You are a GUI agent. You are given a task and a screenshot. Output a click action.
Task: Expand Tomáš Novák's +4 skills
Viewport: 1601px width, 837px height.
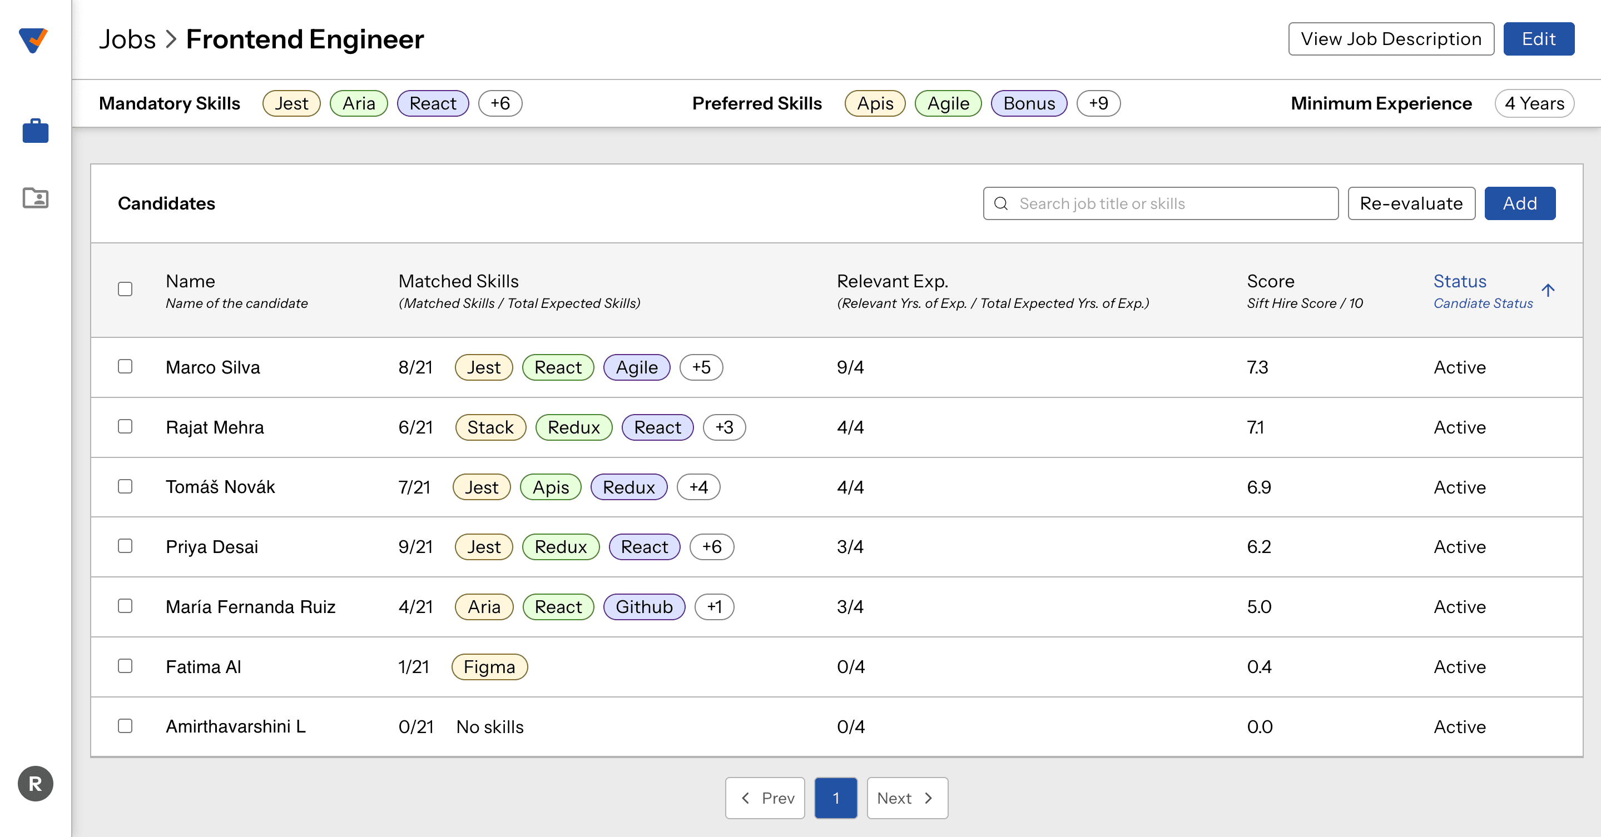[x=698, y=487]
